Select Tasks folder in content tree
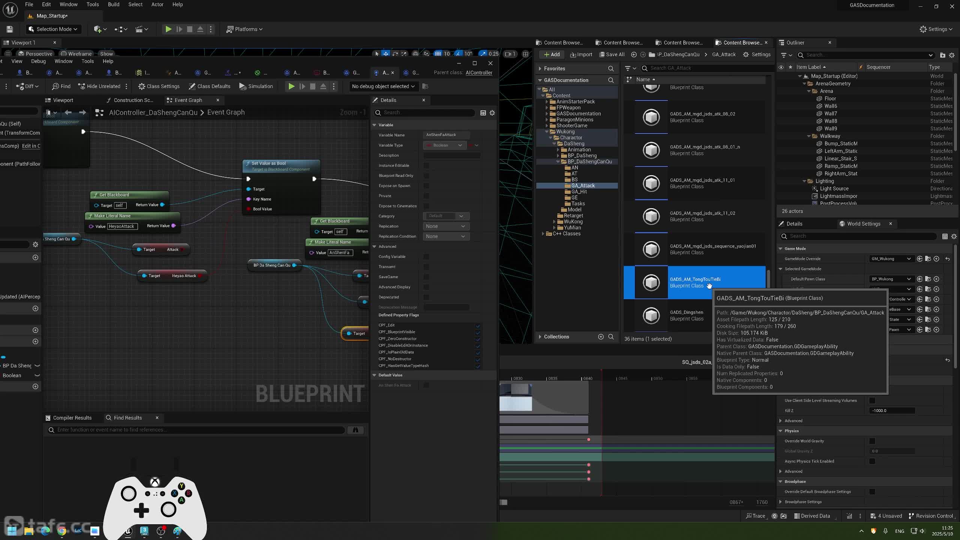 click(x=578, y=204)
